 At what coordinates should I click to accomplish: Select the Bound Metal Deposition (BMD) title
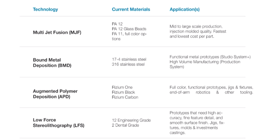[x=52, y=63]
